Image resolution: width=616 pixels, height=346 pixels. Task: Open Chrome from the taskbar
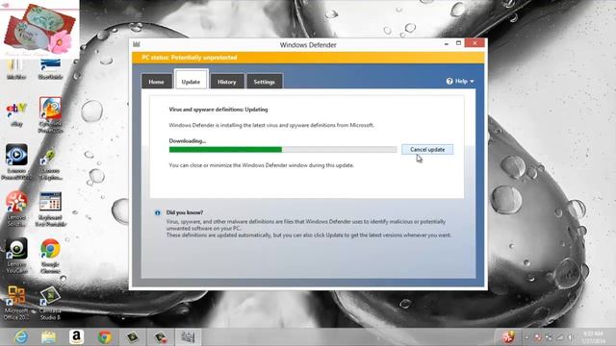click(x=105, y=337)
